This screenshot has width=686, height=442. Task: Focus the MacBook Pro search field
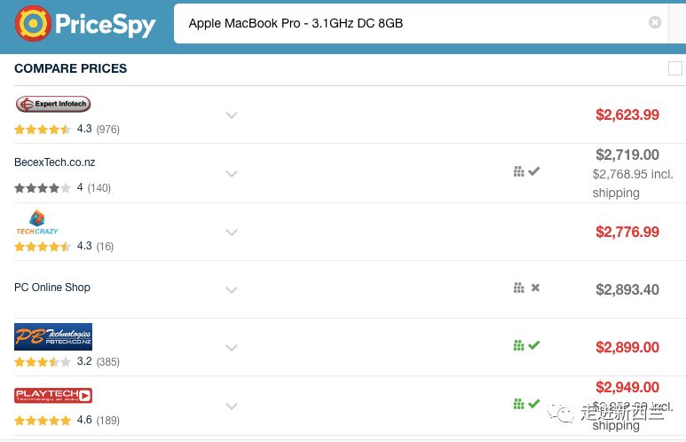tap(408, 23)
